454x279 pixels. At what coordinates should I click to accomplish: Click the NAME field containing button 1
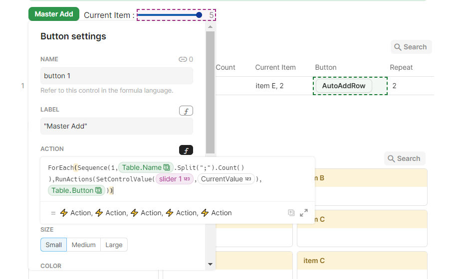click(116, 76)
